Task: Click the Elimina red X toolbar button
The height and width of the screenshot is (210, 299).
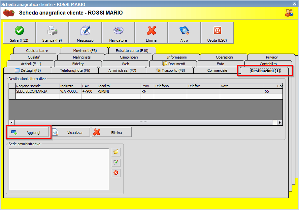Action: tap(151, 33)
